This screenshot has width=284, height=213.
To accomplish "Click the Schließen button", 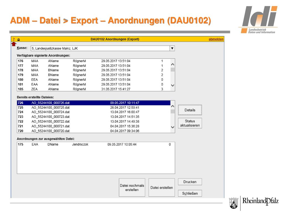I will pos(190,193).
